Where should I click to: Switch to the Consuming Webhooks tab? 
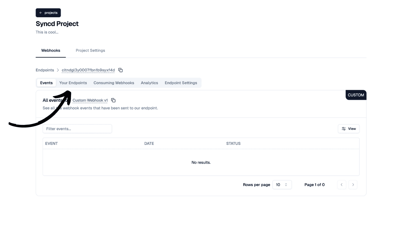(114, 83)
